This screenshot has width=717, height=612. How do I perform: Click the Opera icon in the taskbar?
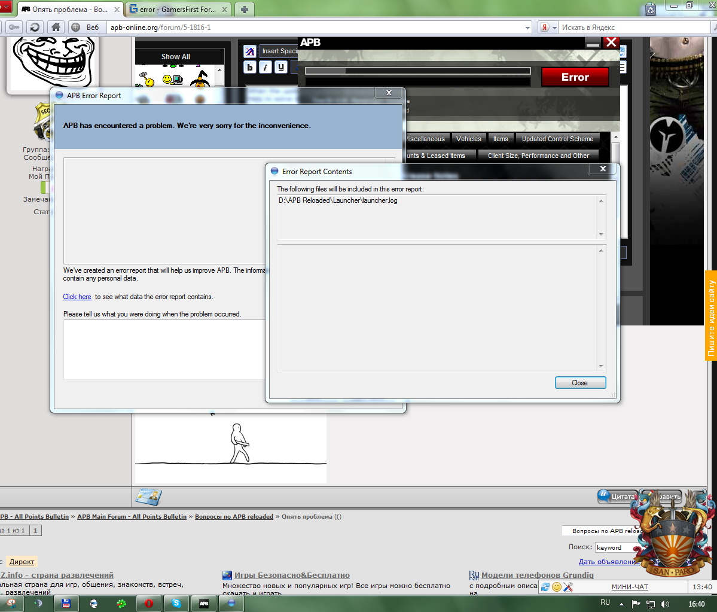[148, 604]
